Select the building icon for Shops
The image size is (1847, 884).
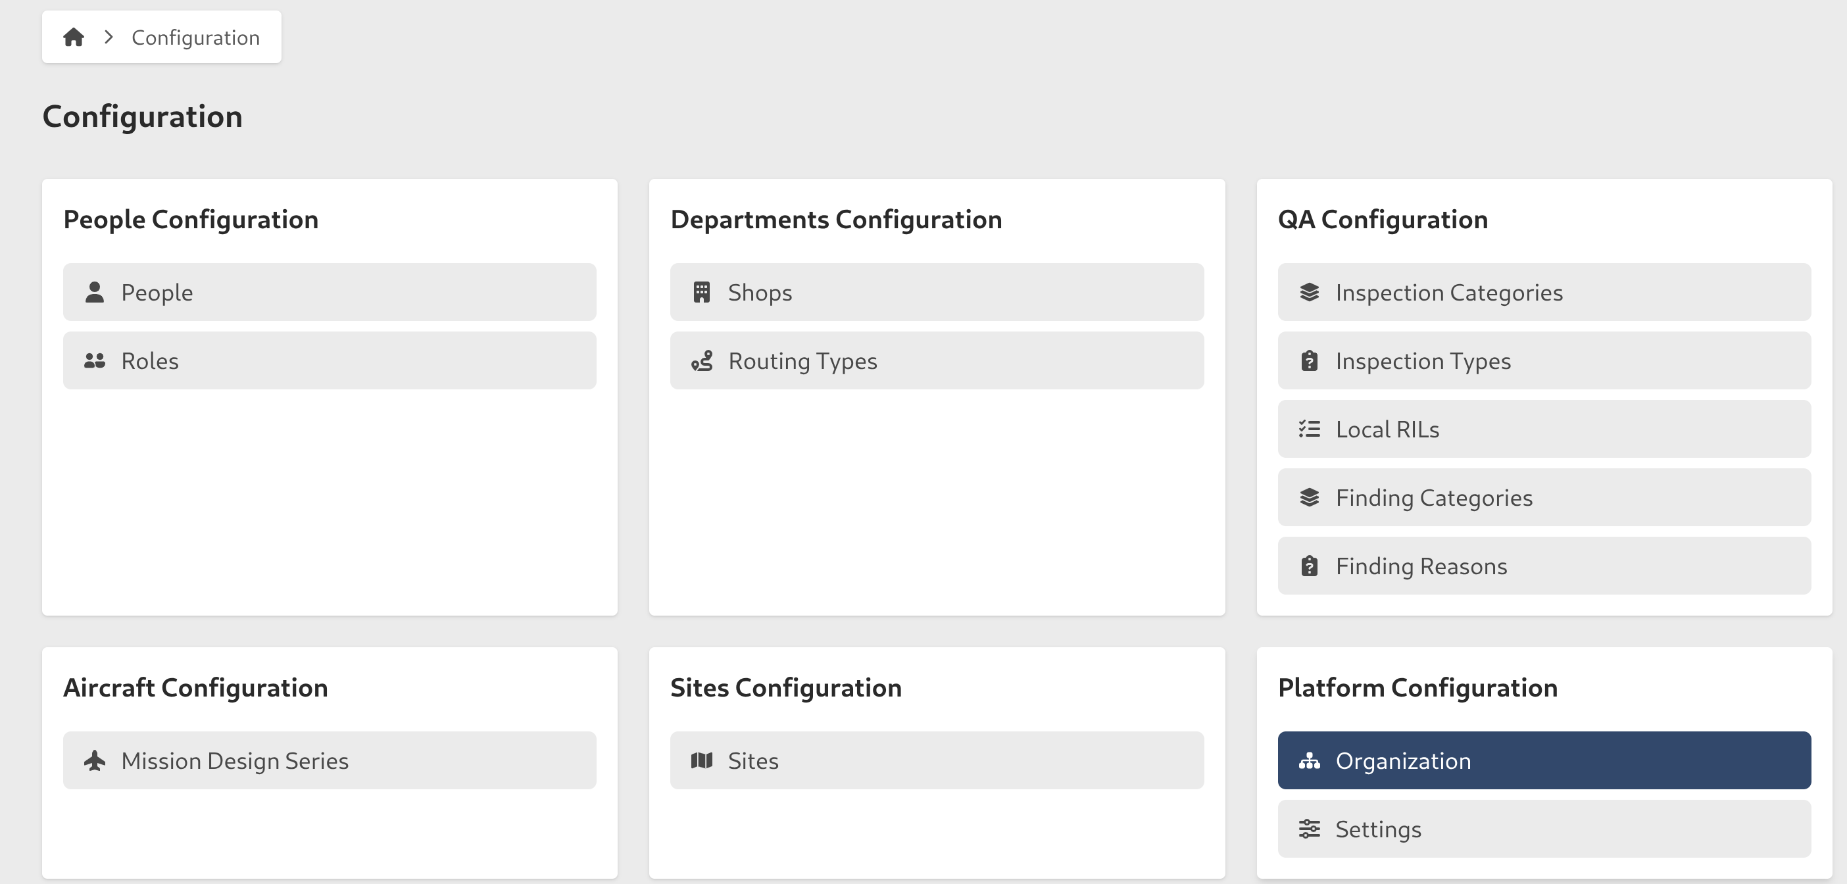(701, 292)
